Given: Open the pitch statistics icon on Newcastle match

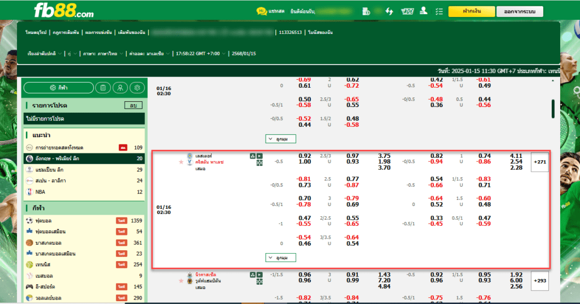Looking at the screenshot, I should (x=259, y=281).
